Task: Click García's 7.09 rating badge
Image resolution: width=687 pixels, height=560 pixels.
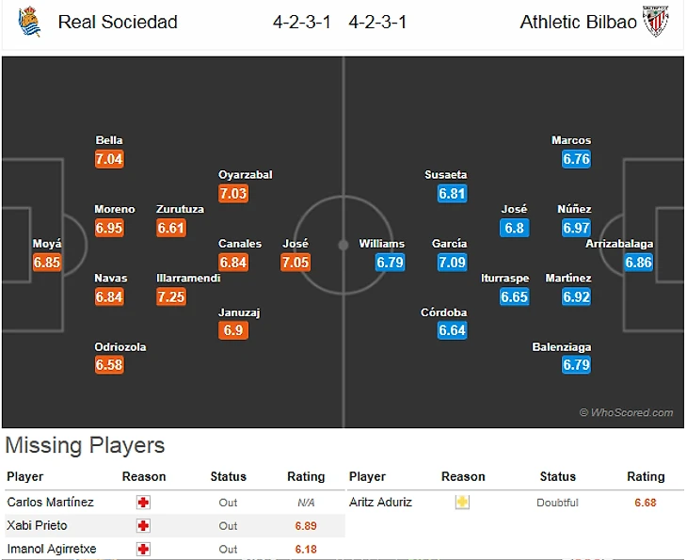Action: [452, 263]
